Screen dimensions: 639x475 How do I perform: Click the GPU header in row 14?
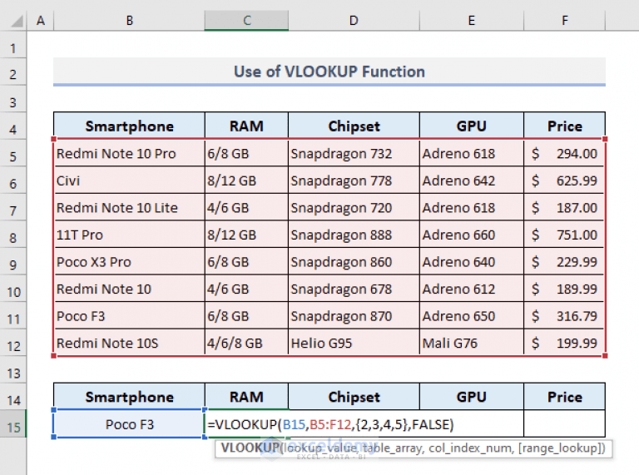(x=472, y=397)
